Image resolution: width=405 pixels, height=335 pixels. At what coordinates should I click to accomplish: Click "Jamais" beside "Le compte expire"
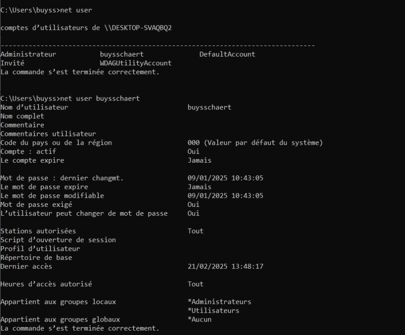[x=199, y=160]
